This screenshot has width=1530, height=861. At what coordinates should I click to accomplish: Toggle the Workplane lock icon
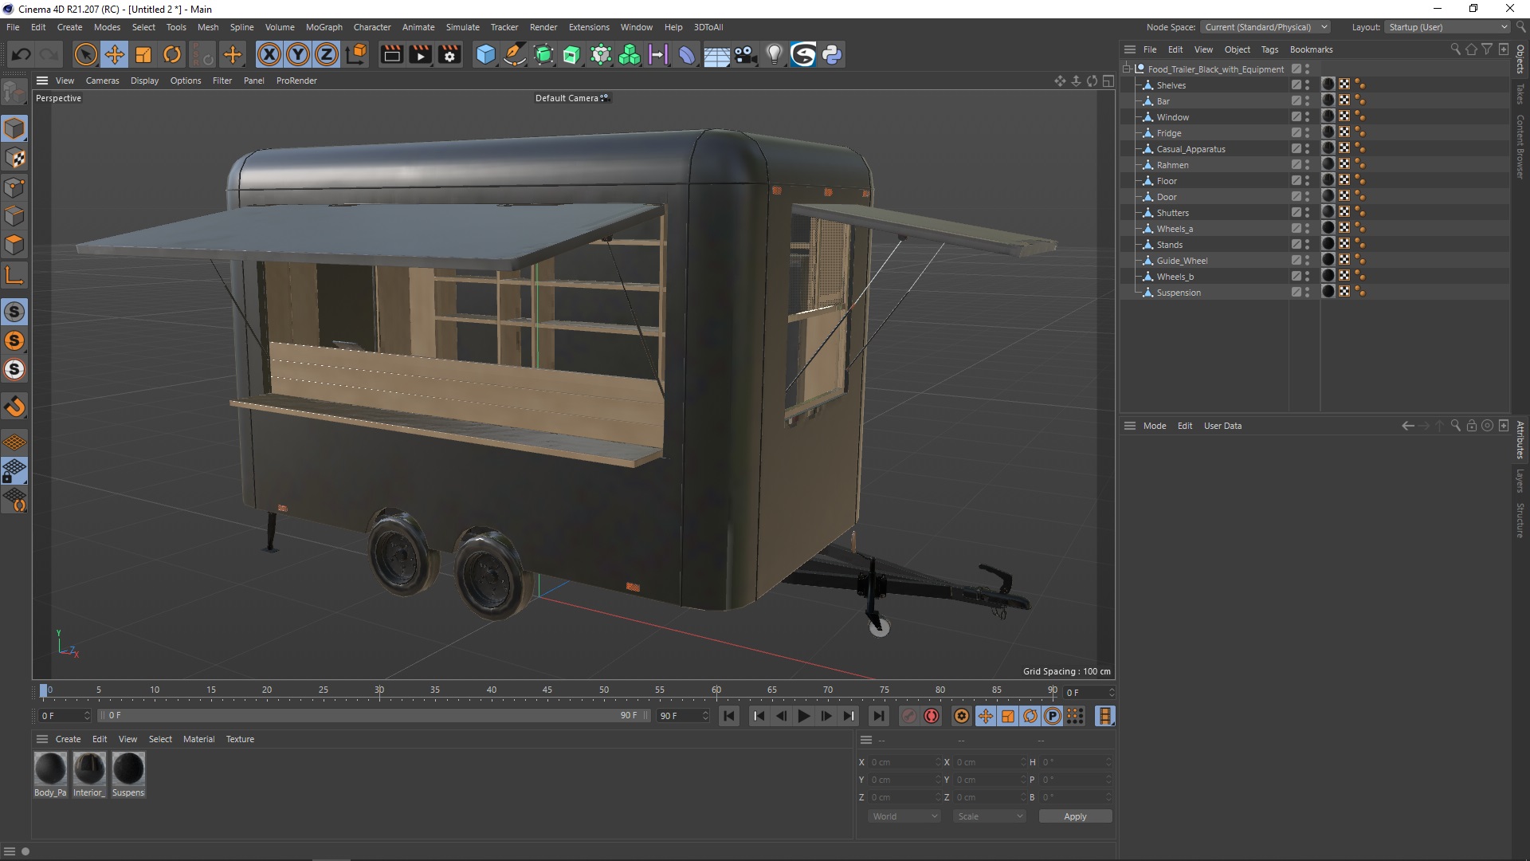14,470
